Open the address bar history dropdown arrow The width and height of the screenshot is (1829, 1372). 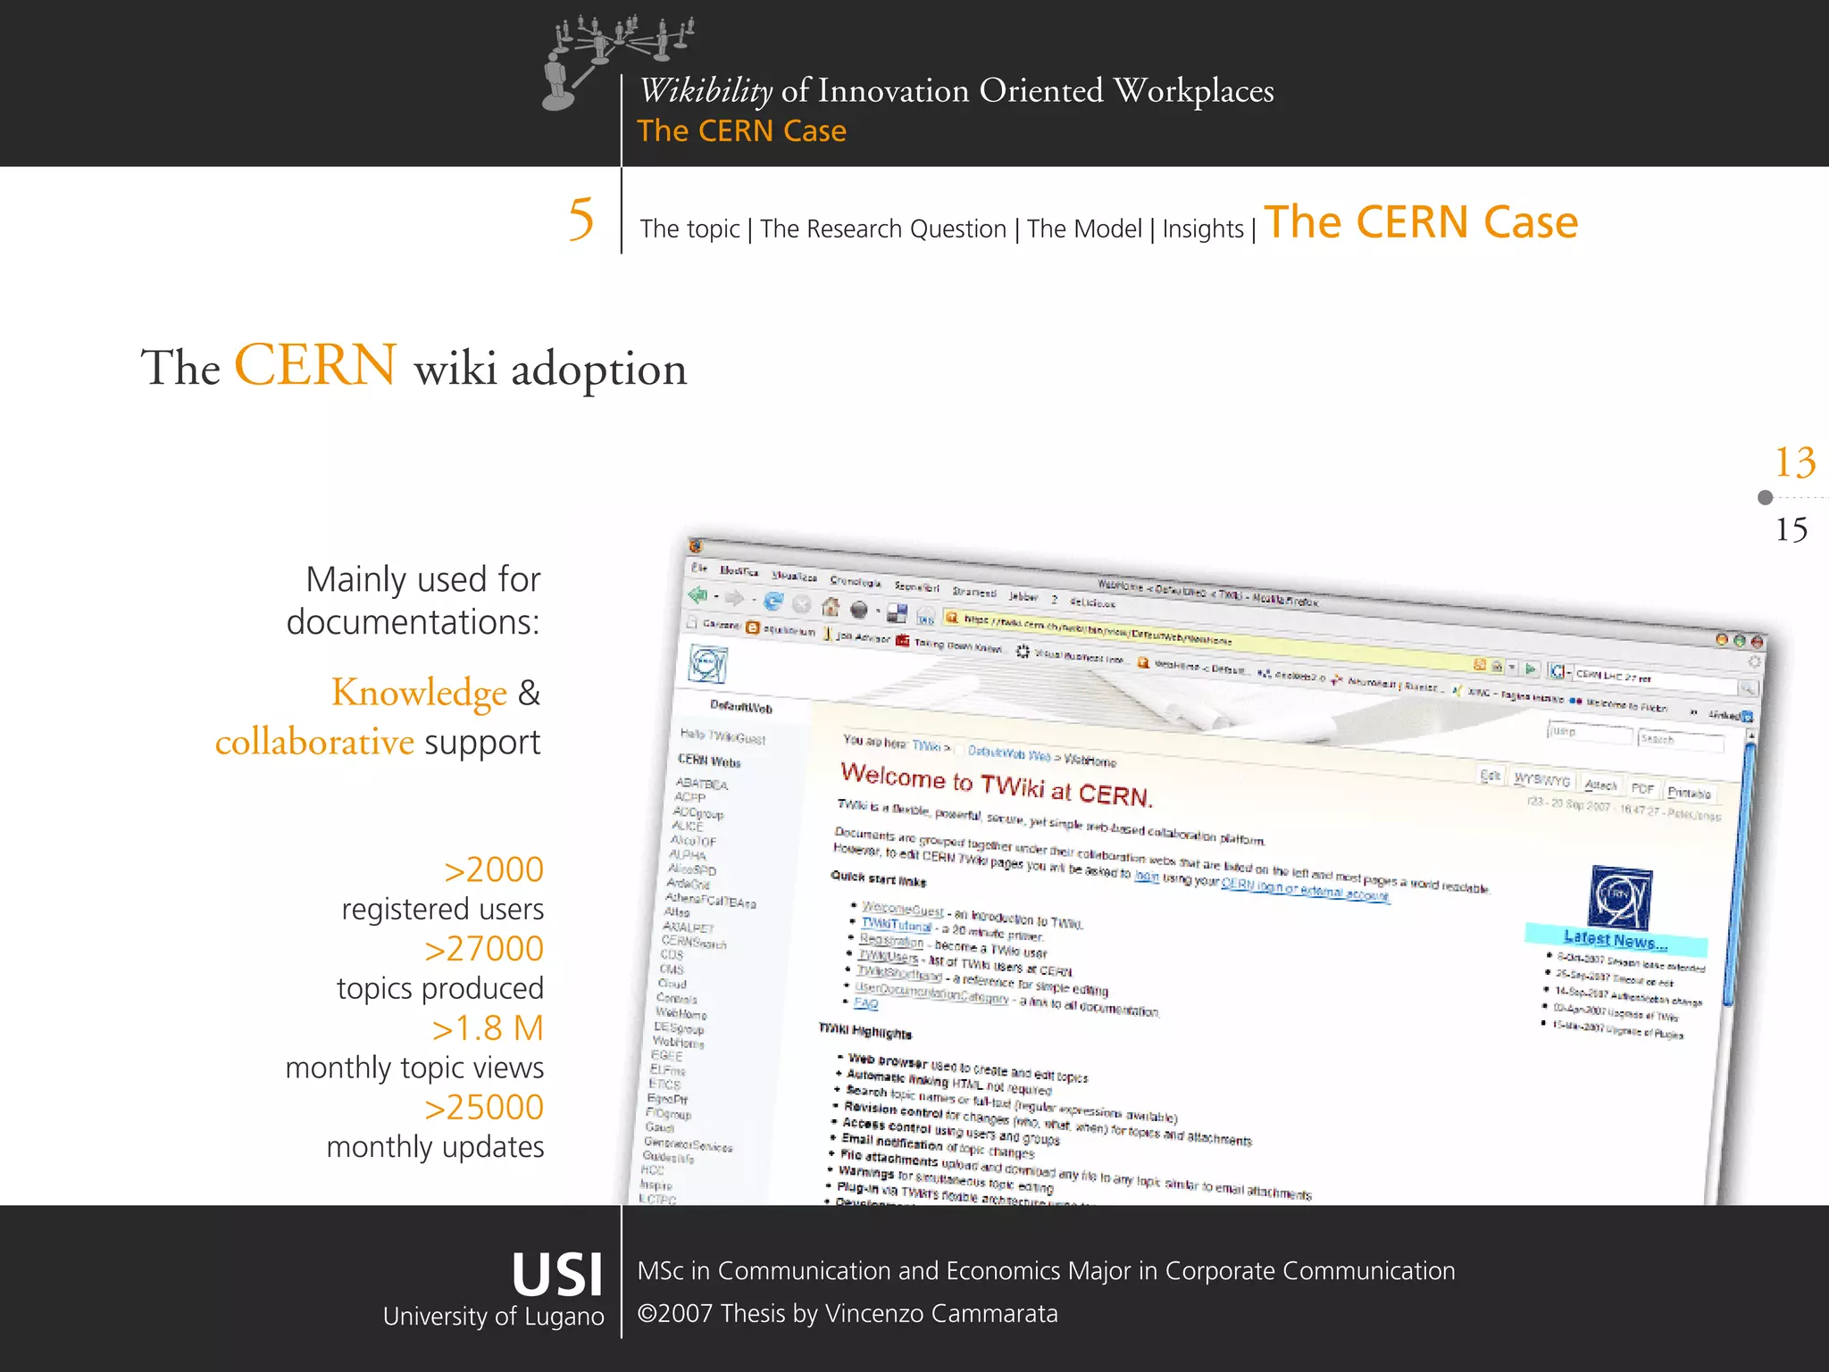tap(1512, 668)
